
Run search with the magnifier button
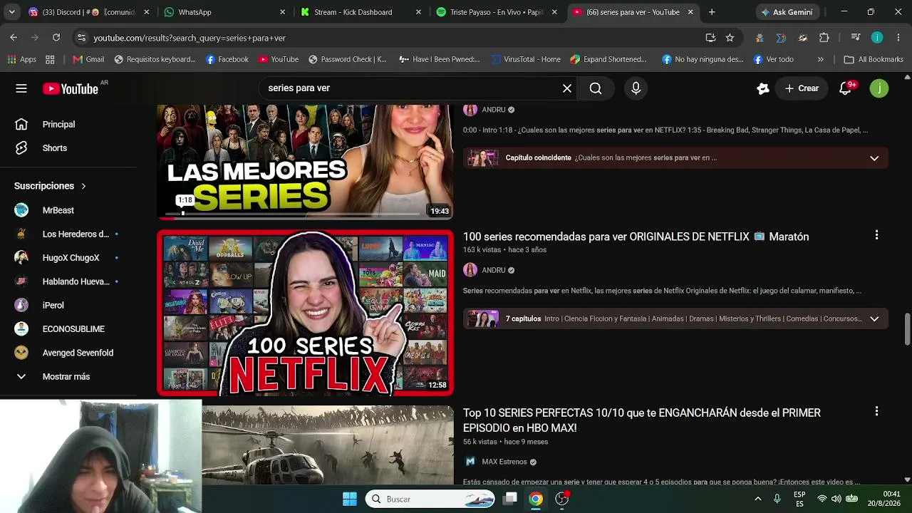pos(596,88)
